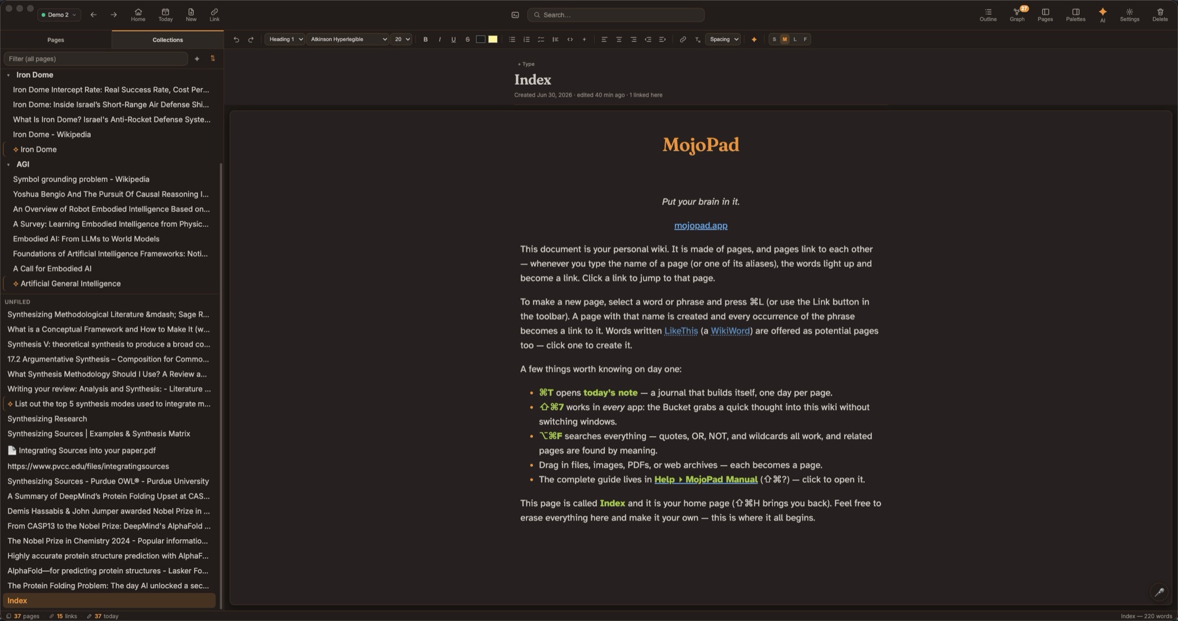Switch to the Collections tab
Viewport: 1178px width, 621px height.
tap(167, 40)
